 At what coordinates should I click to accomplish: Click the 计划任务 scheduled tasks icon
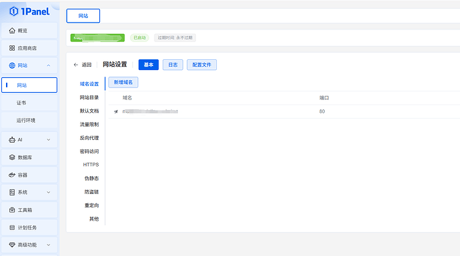(12, 227)
